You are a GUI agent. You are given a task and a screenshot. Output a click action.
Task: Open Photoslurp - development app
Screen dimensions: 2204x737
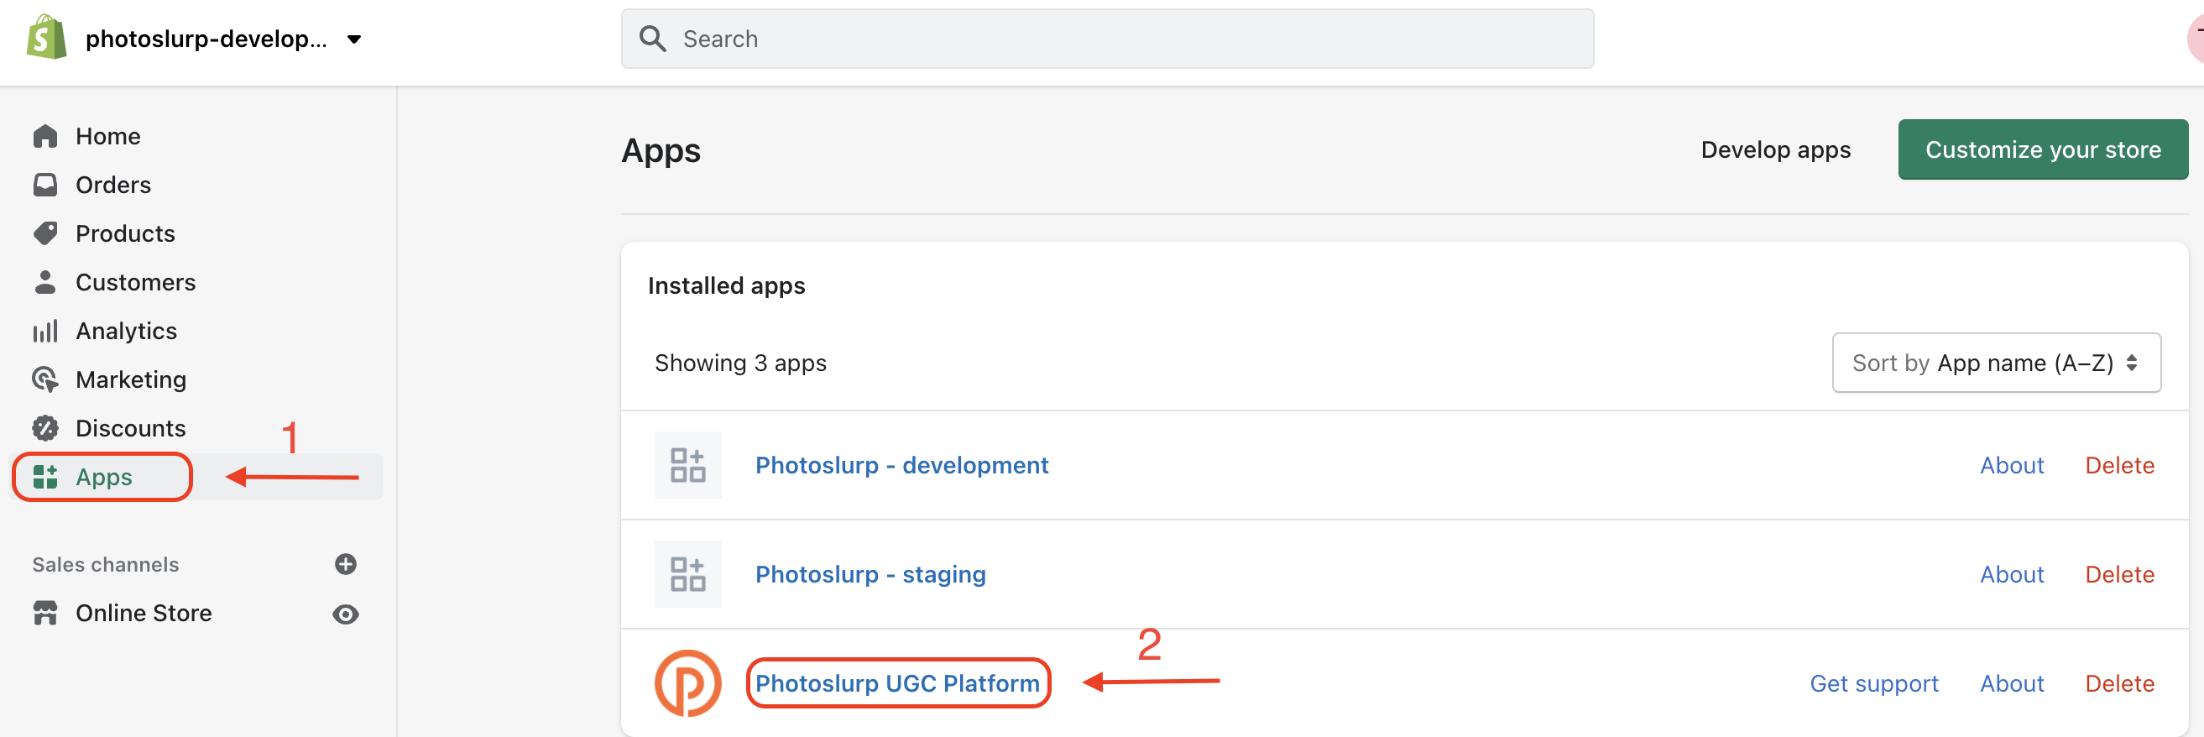tap(901, 466)
